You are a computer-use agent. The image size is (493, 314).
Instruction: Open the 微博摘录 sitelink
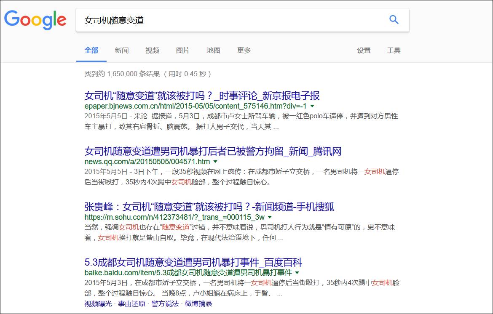pyautogui.click(x=198, y=303)
